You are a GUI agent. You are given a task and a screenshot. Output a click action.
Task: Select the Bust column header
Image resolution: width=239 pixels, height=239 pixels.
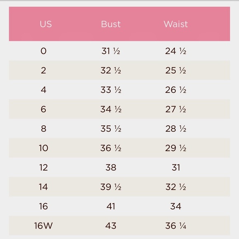[111, 24]
